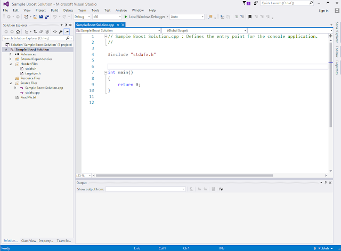Image resolution: width=341 pixels, height=251 pixels.
Task: Expand the External Dependencies node
Action: (x=10, y=59)
